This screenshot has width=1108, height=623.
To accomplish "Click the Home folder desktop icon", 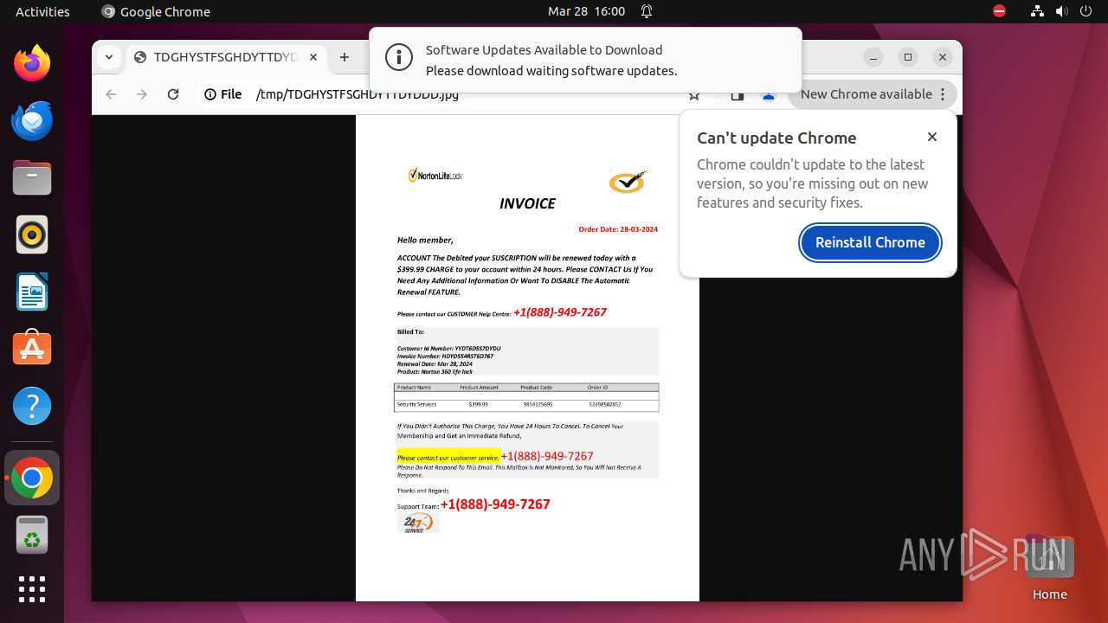I will click(x=1049, y=569).
